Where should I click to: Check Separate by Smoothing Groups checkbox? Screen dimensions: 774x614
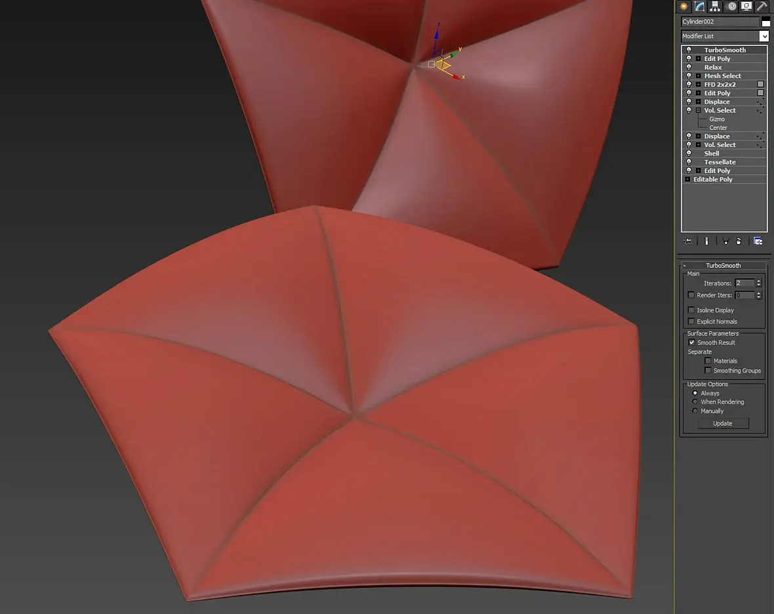coord(708,370)
